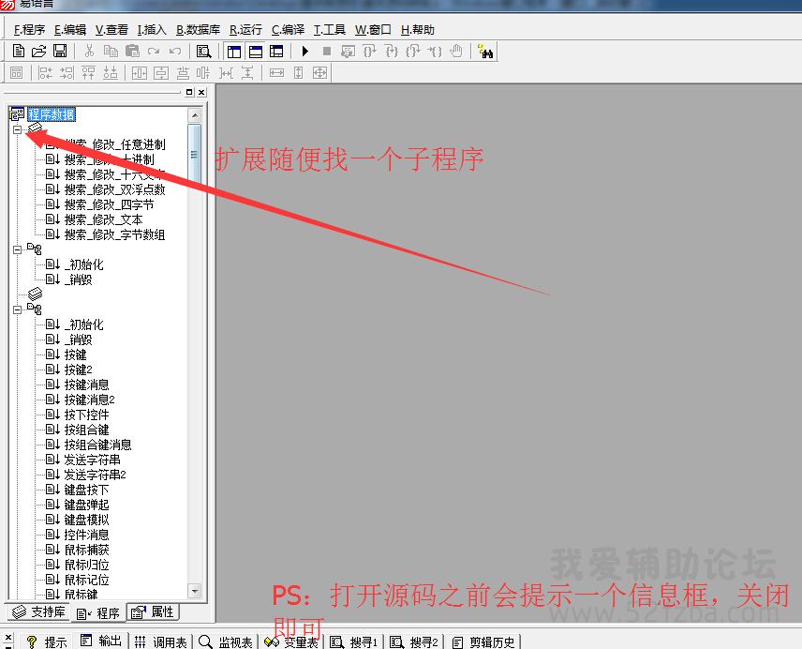Collapse the first module node under 程序数据
The image size is (802, 649).
point(18,129)
